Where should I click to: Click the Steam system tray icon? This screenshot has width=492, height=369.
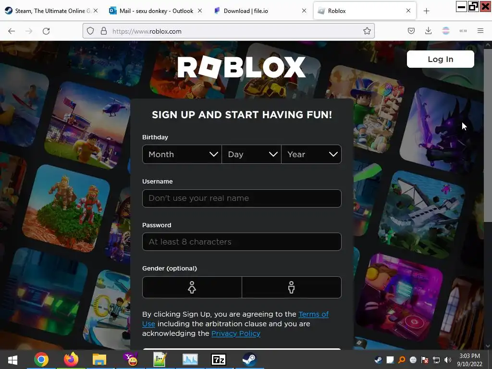coord(379,360)
